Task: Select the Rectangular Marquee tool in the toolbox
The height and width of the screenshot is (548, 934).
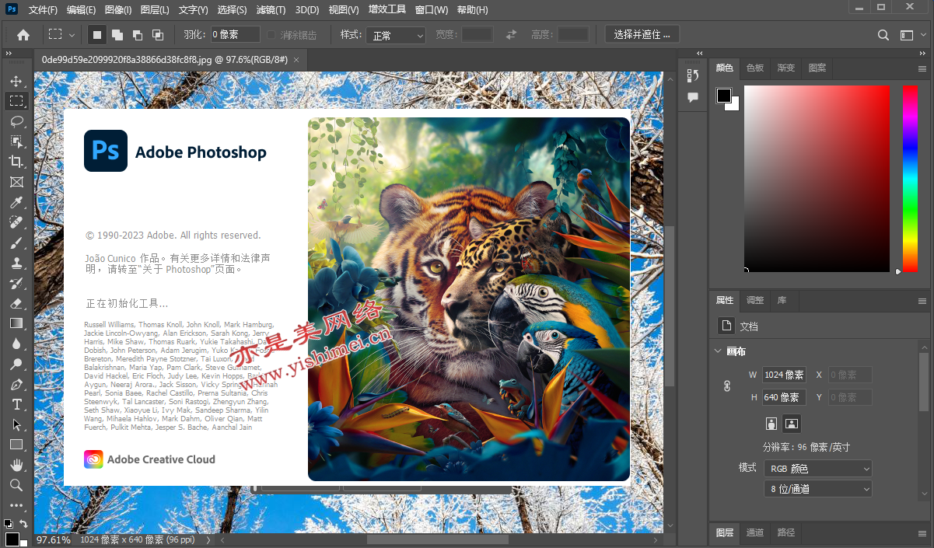Action: (16, 101)
